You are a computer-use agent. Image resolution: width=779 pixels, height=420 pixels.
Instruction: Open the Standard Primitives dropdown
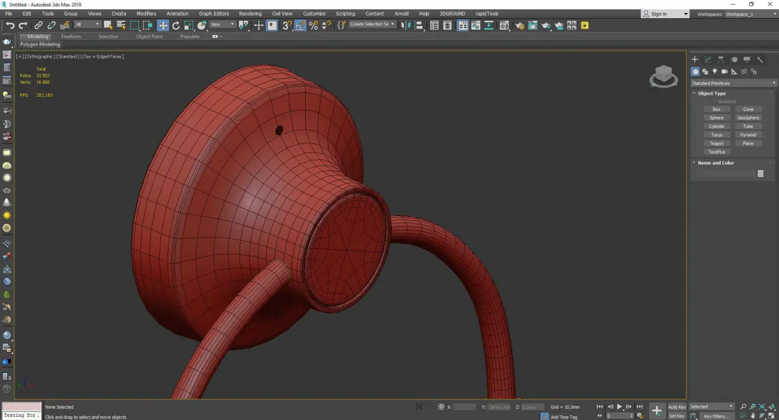click(734, 83)
